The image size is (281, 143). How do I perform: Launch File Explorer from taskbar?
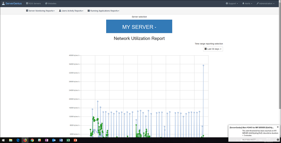point(11,140)
